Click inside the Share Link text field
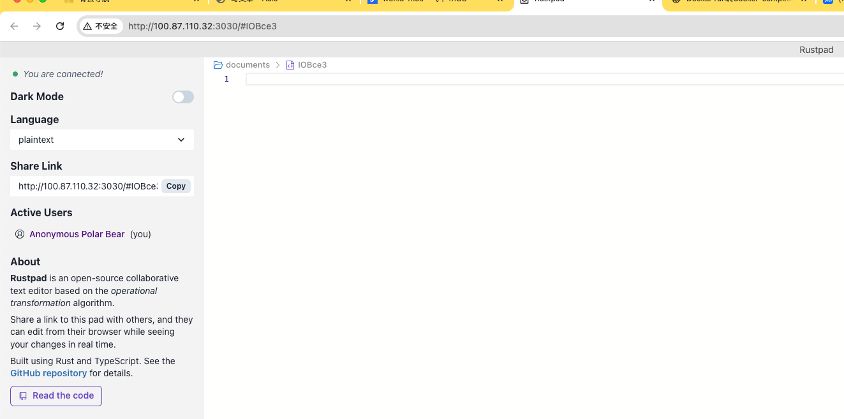 click(86, 186)
